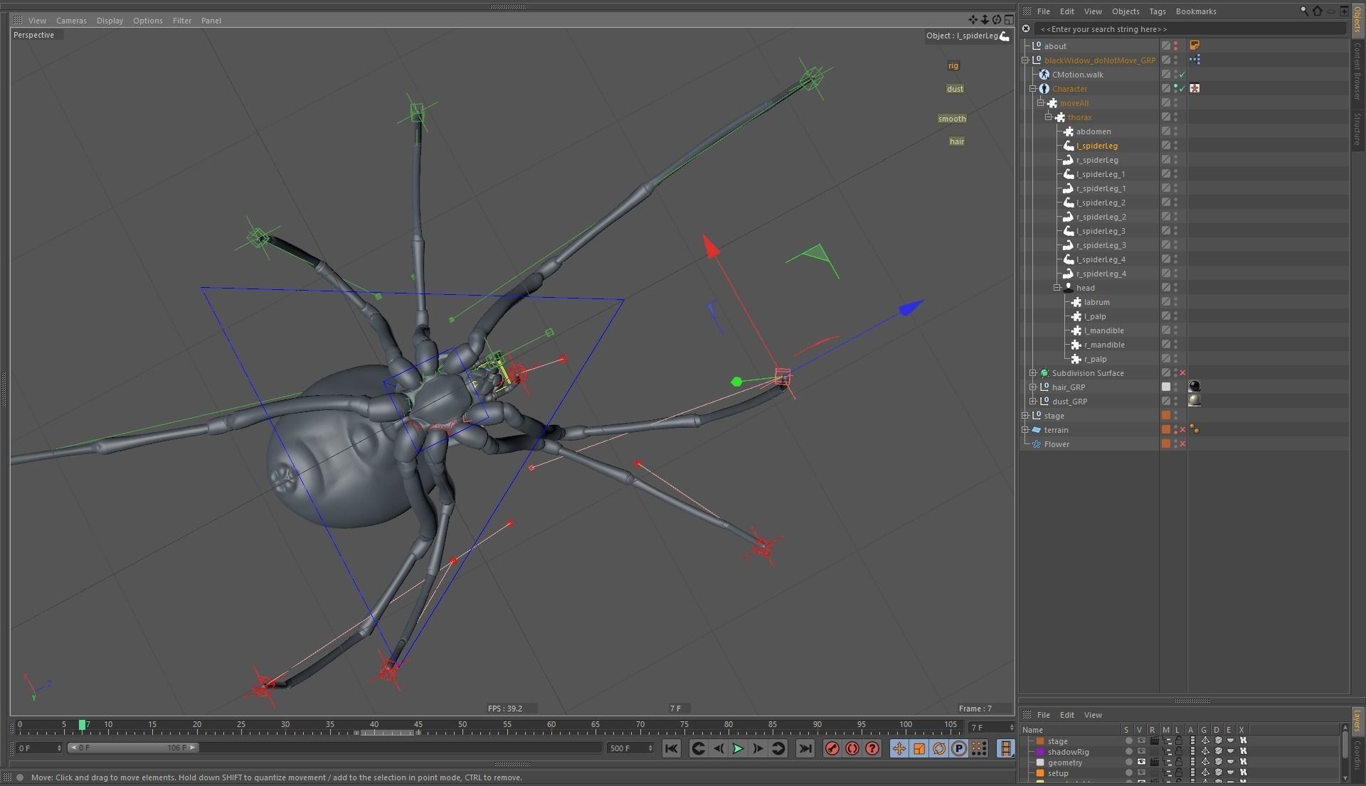1366x786 pixels.
Task: Collapse the blackWidow_doNotMove_GRP tree
Action: coord(1025,60)
